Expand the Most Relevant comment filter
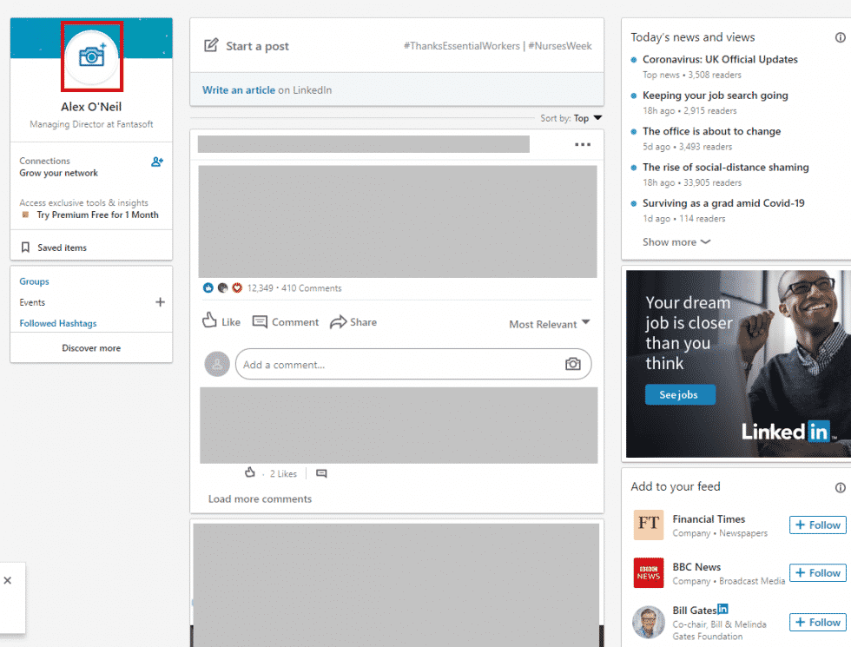 click(549, 324)
